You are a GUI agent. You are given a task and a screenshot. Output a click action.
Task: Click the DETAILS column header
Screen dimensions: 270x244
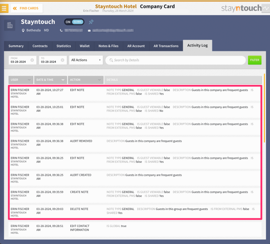pyautogui.click(x=183, y=80)
